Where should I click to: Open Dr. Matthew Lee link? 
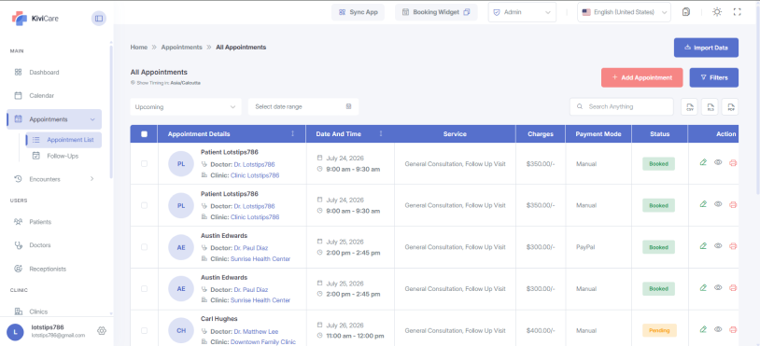pos(256,331)
